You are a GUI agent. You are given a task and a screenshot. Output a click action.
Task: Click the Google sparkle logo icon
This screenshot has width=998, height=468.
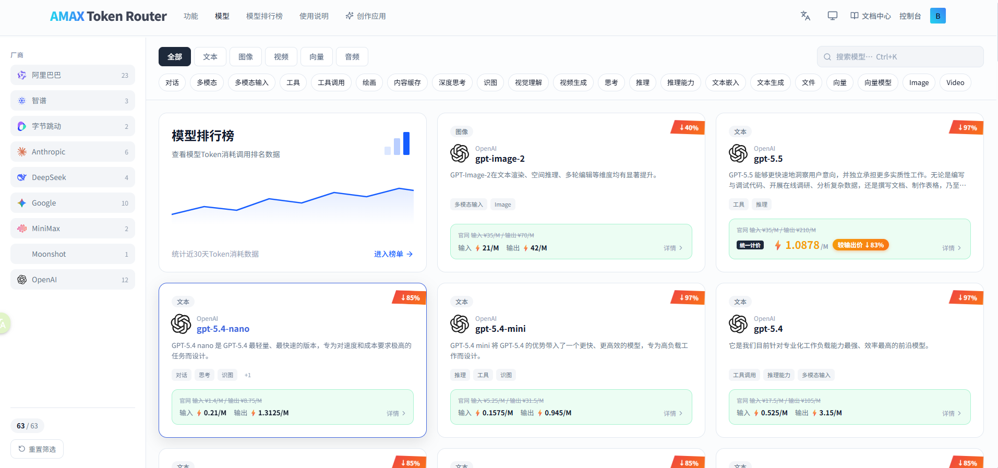pyautogui.click(x=22, y=203)
